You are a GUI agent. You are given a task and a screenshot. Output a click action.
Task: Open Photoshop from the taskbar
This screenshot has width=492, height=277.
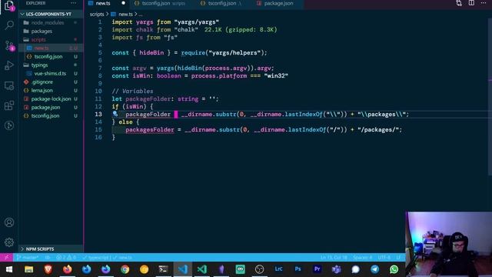298,269
